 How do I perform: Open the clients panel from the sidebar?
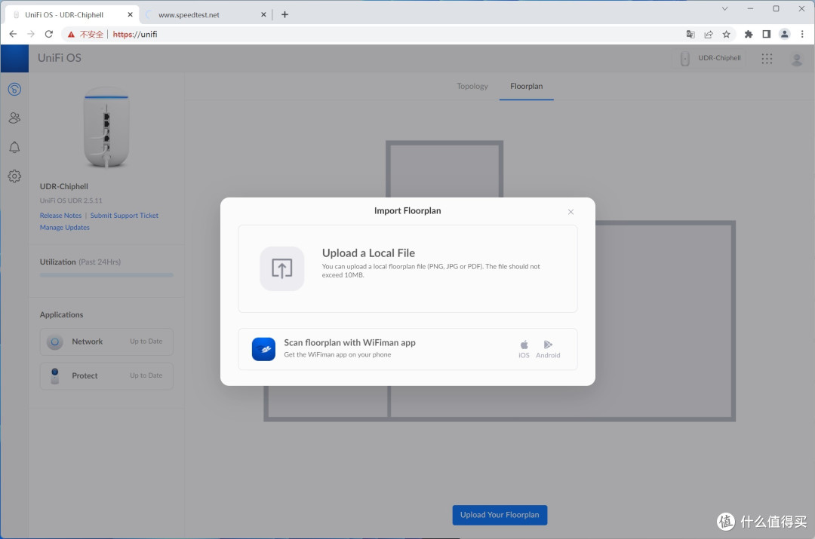[14, 118]
